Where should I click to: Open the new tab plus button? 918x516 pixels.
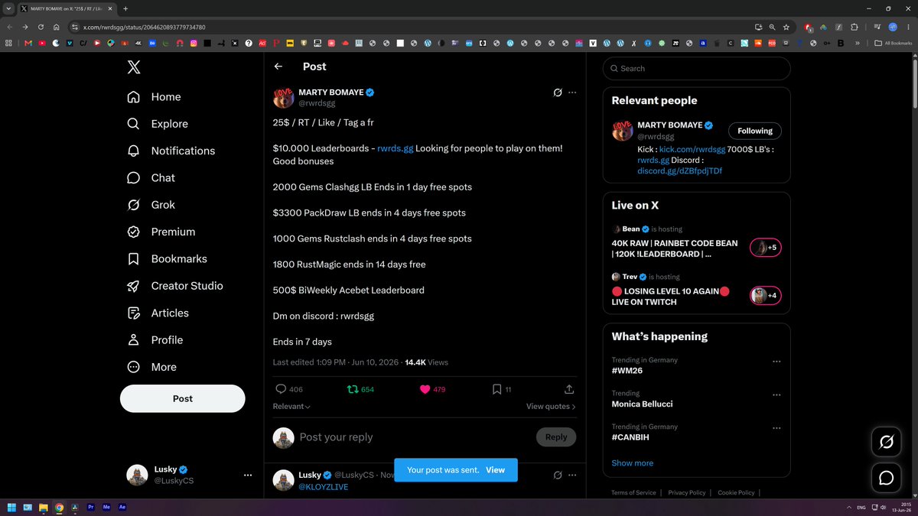tap(125, 8)
